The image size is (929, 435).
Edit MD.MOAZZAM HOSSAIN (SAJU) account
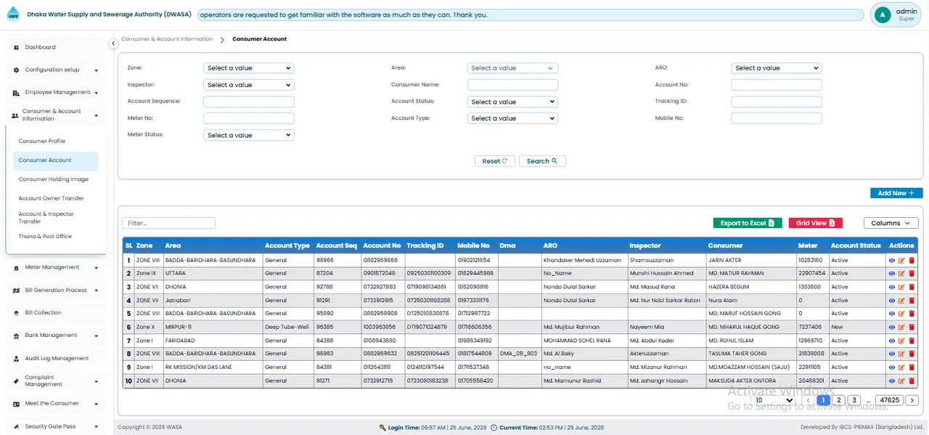point(901,367)
